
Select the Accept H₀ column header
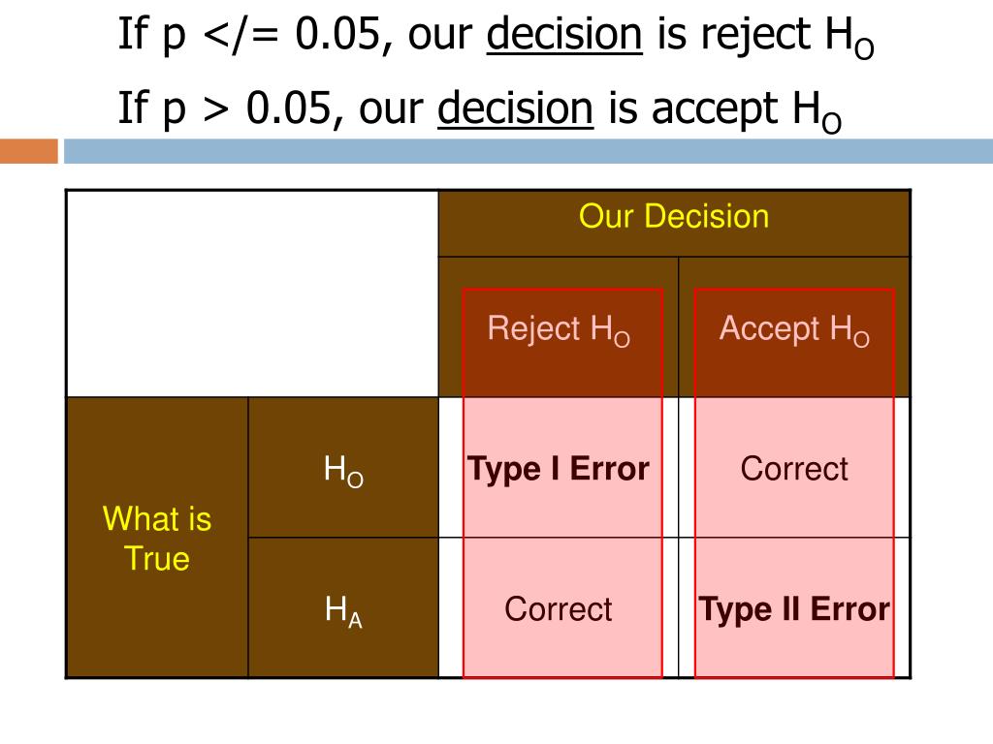point(794,327)
